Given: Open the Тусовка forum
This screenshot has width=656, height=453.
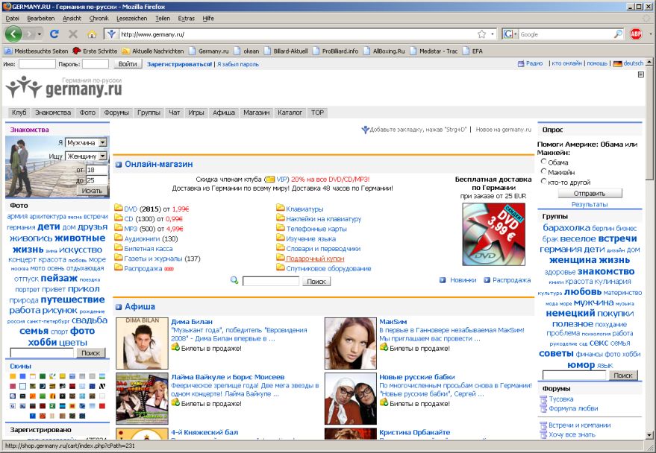Looking at the screenshot, I should tap(557, 399).
